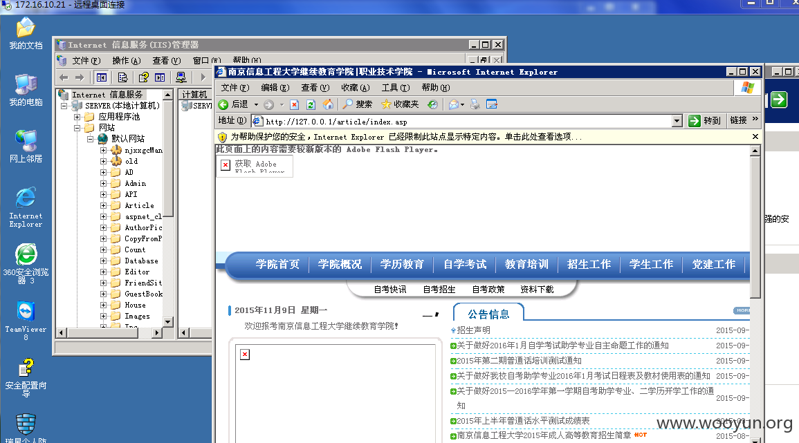Launch 360安全浏览器 from desktop

click(x=26, y=263)
